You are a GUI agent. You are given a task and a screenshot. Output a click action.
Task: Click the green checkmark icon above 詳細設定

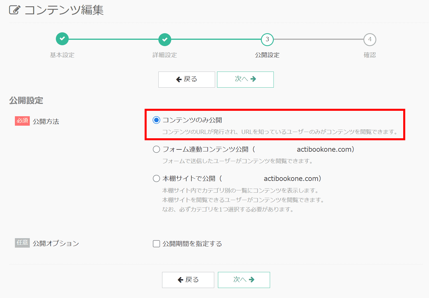165,40
